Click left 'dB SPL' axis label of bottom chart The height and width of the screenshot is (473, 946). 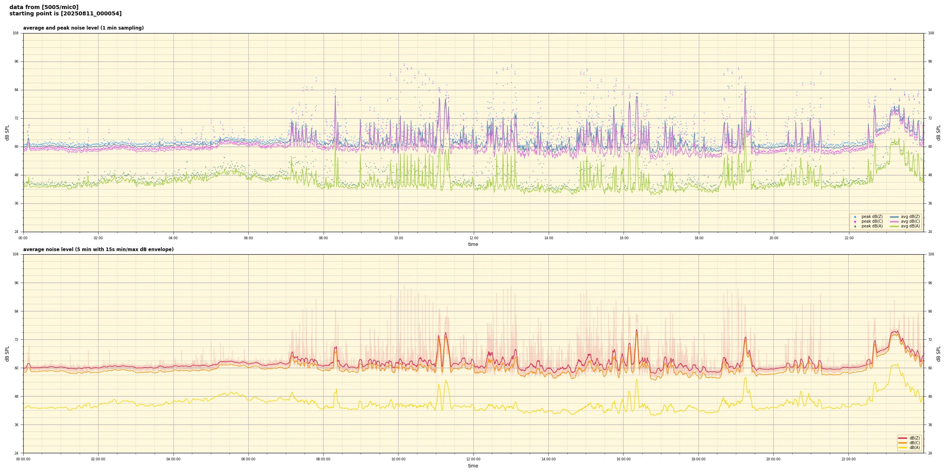pos(7,354)
